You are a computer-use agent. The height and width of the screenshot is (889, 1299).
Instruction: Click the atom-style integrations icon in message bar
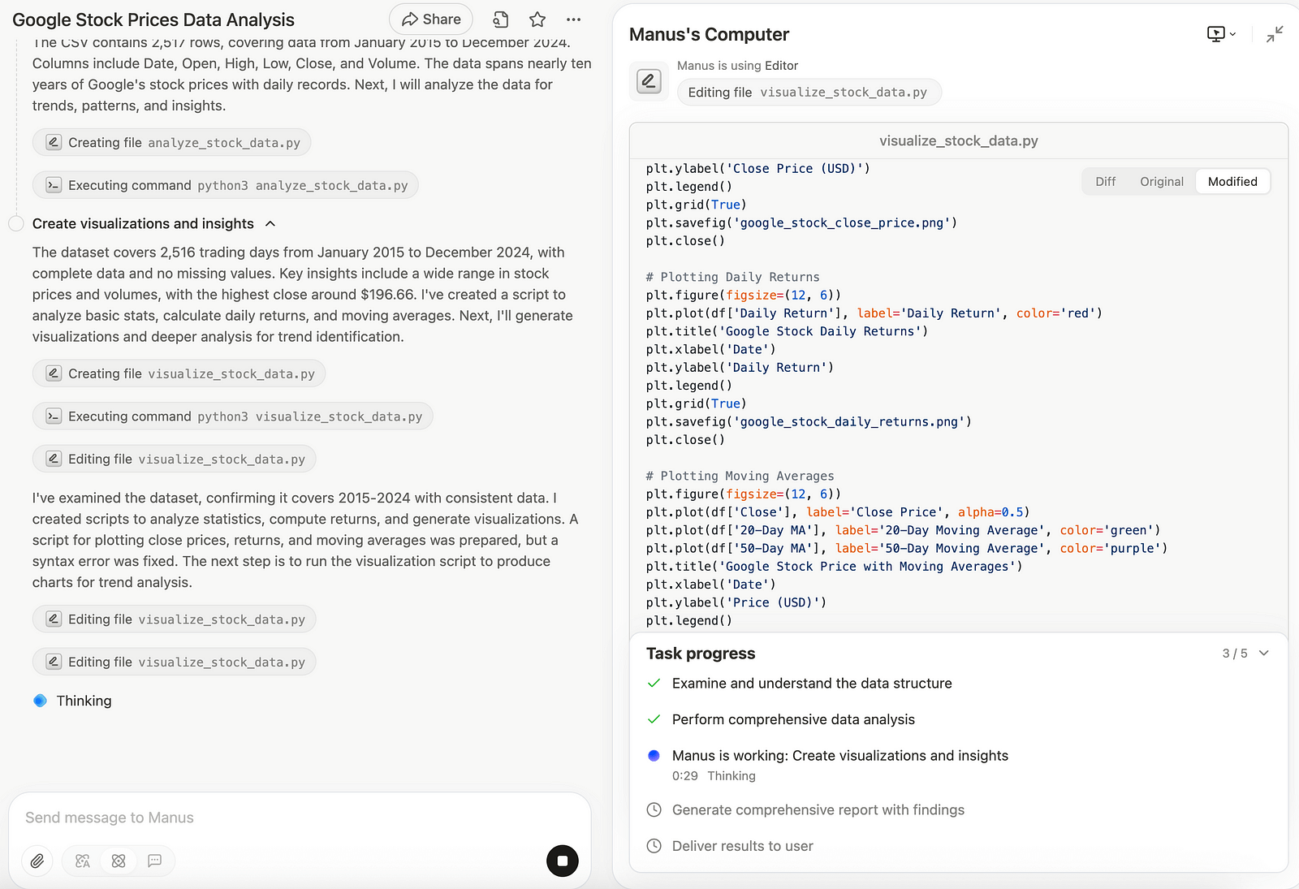pyautogui.click(x=119, y=861)
